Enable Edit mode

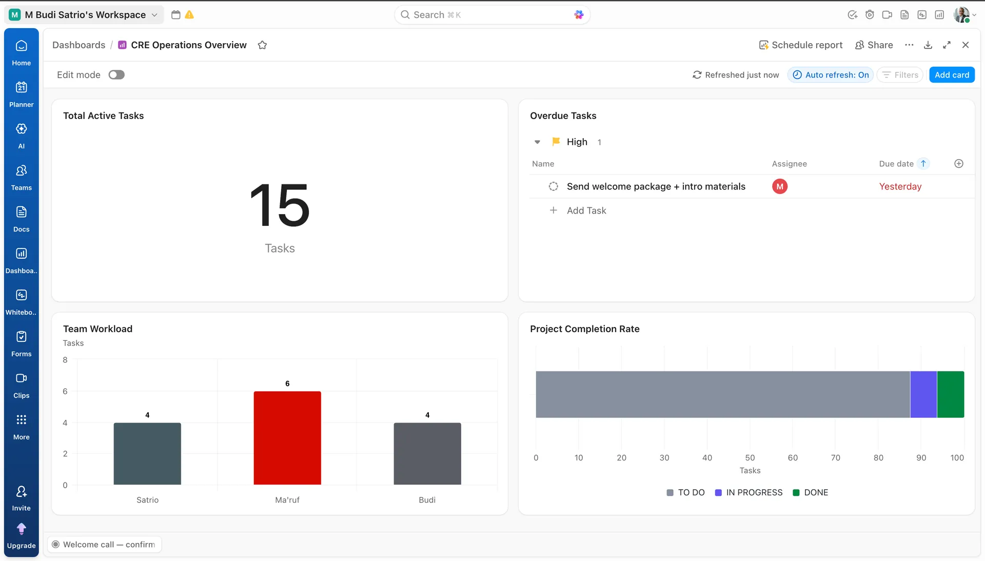coord(116,74)
